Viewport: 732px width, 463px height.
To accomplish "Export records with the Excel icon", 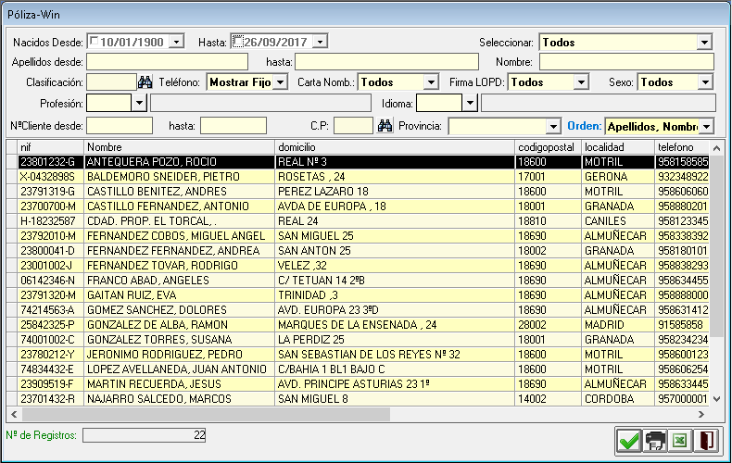I will click(x=680, y=440).
